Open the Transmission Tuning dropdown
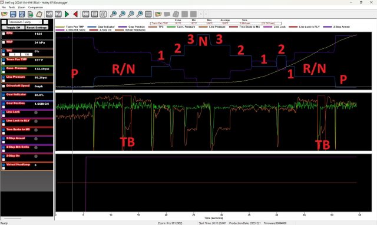Screen dimensions: 377x225 25,22
